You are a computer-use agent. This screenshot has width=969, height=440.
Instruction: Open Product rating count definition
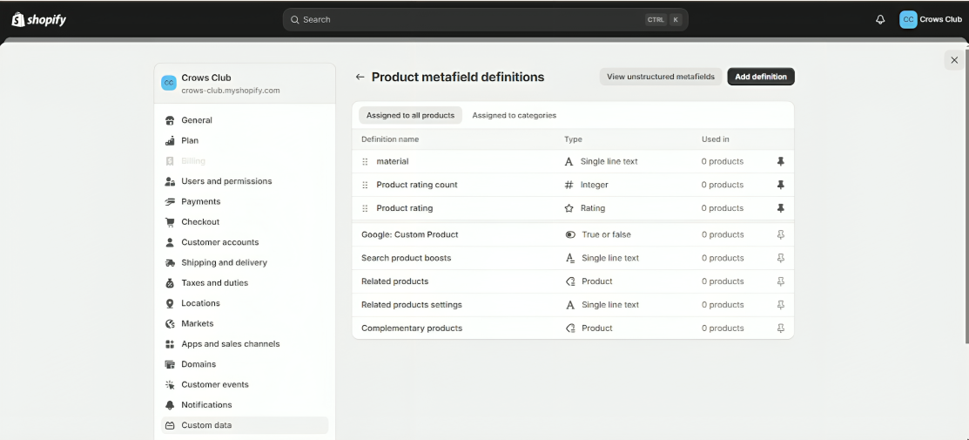coord(416,185)
